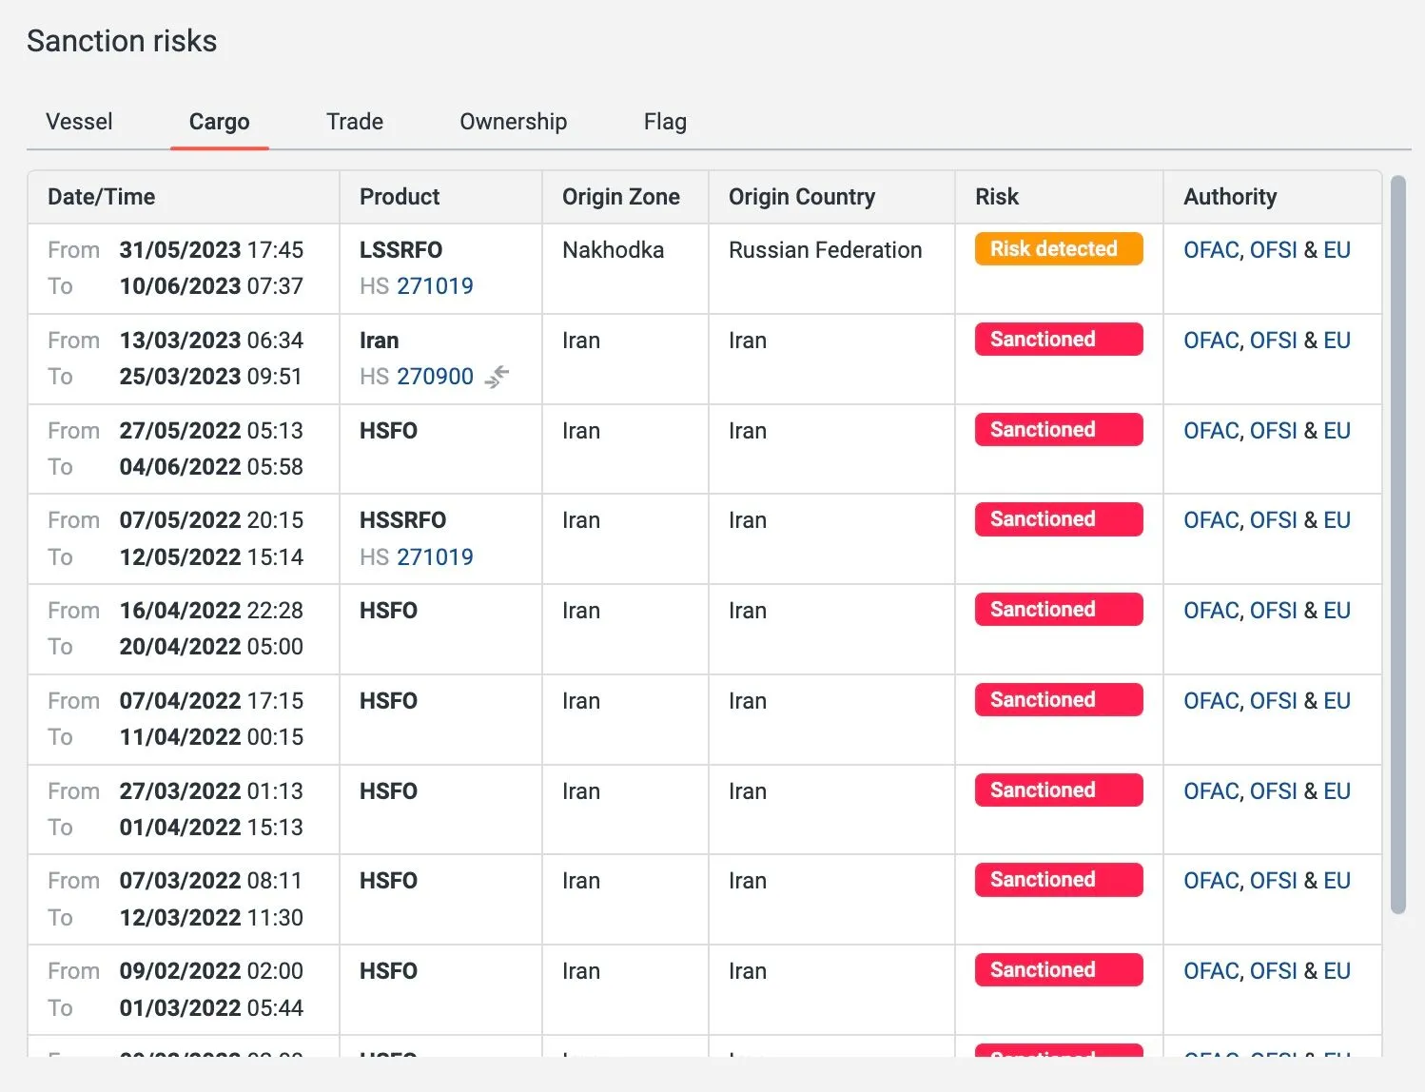The width and height of the screenshot is (1425, 1092).
Task: Click OFSI link in the LSSRFO row
Action: pyautogui.click(x=1273, y=250)
